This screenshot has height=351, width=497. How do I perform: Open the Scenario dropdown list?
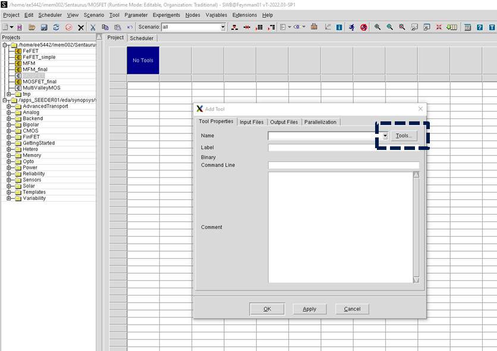pos(223,27)
